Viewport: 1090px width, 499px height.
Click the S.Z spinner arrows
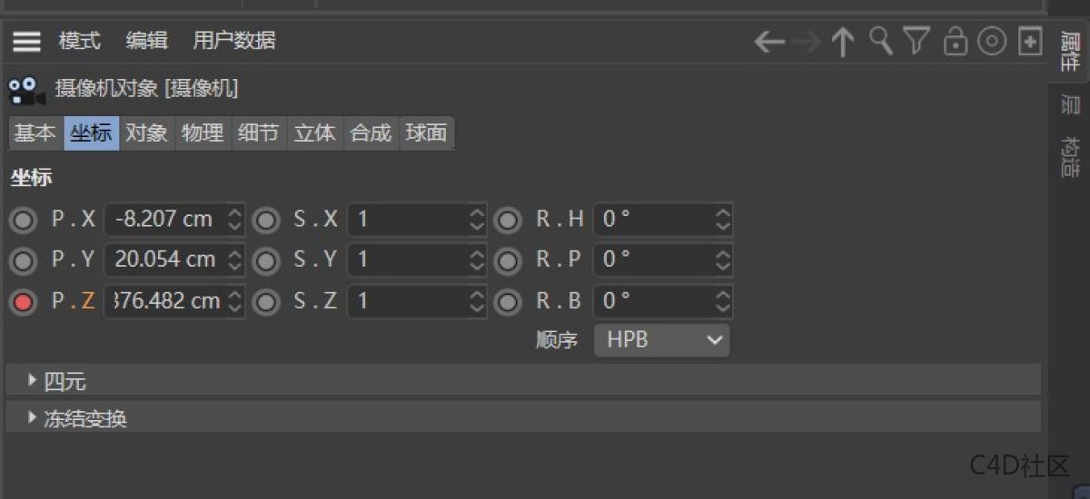pyautogui.click(x=478, y=301)
